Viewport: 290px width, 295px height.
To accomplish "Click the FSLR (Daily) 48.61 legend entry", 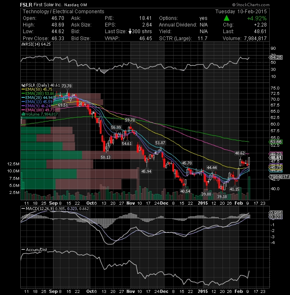I will pyautogui.click(x=43, y=85).
